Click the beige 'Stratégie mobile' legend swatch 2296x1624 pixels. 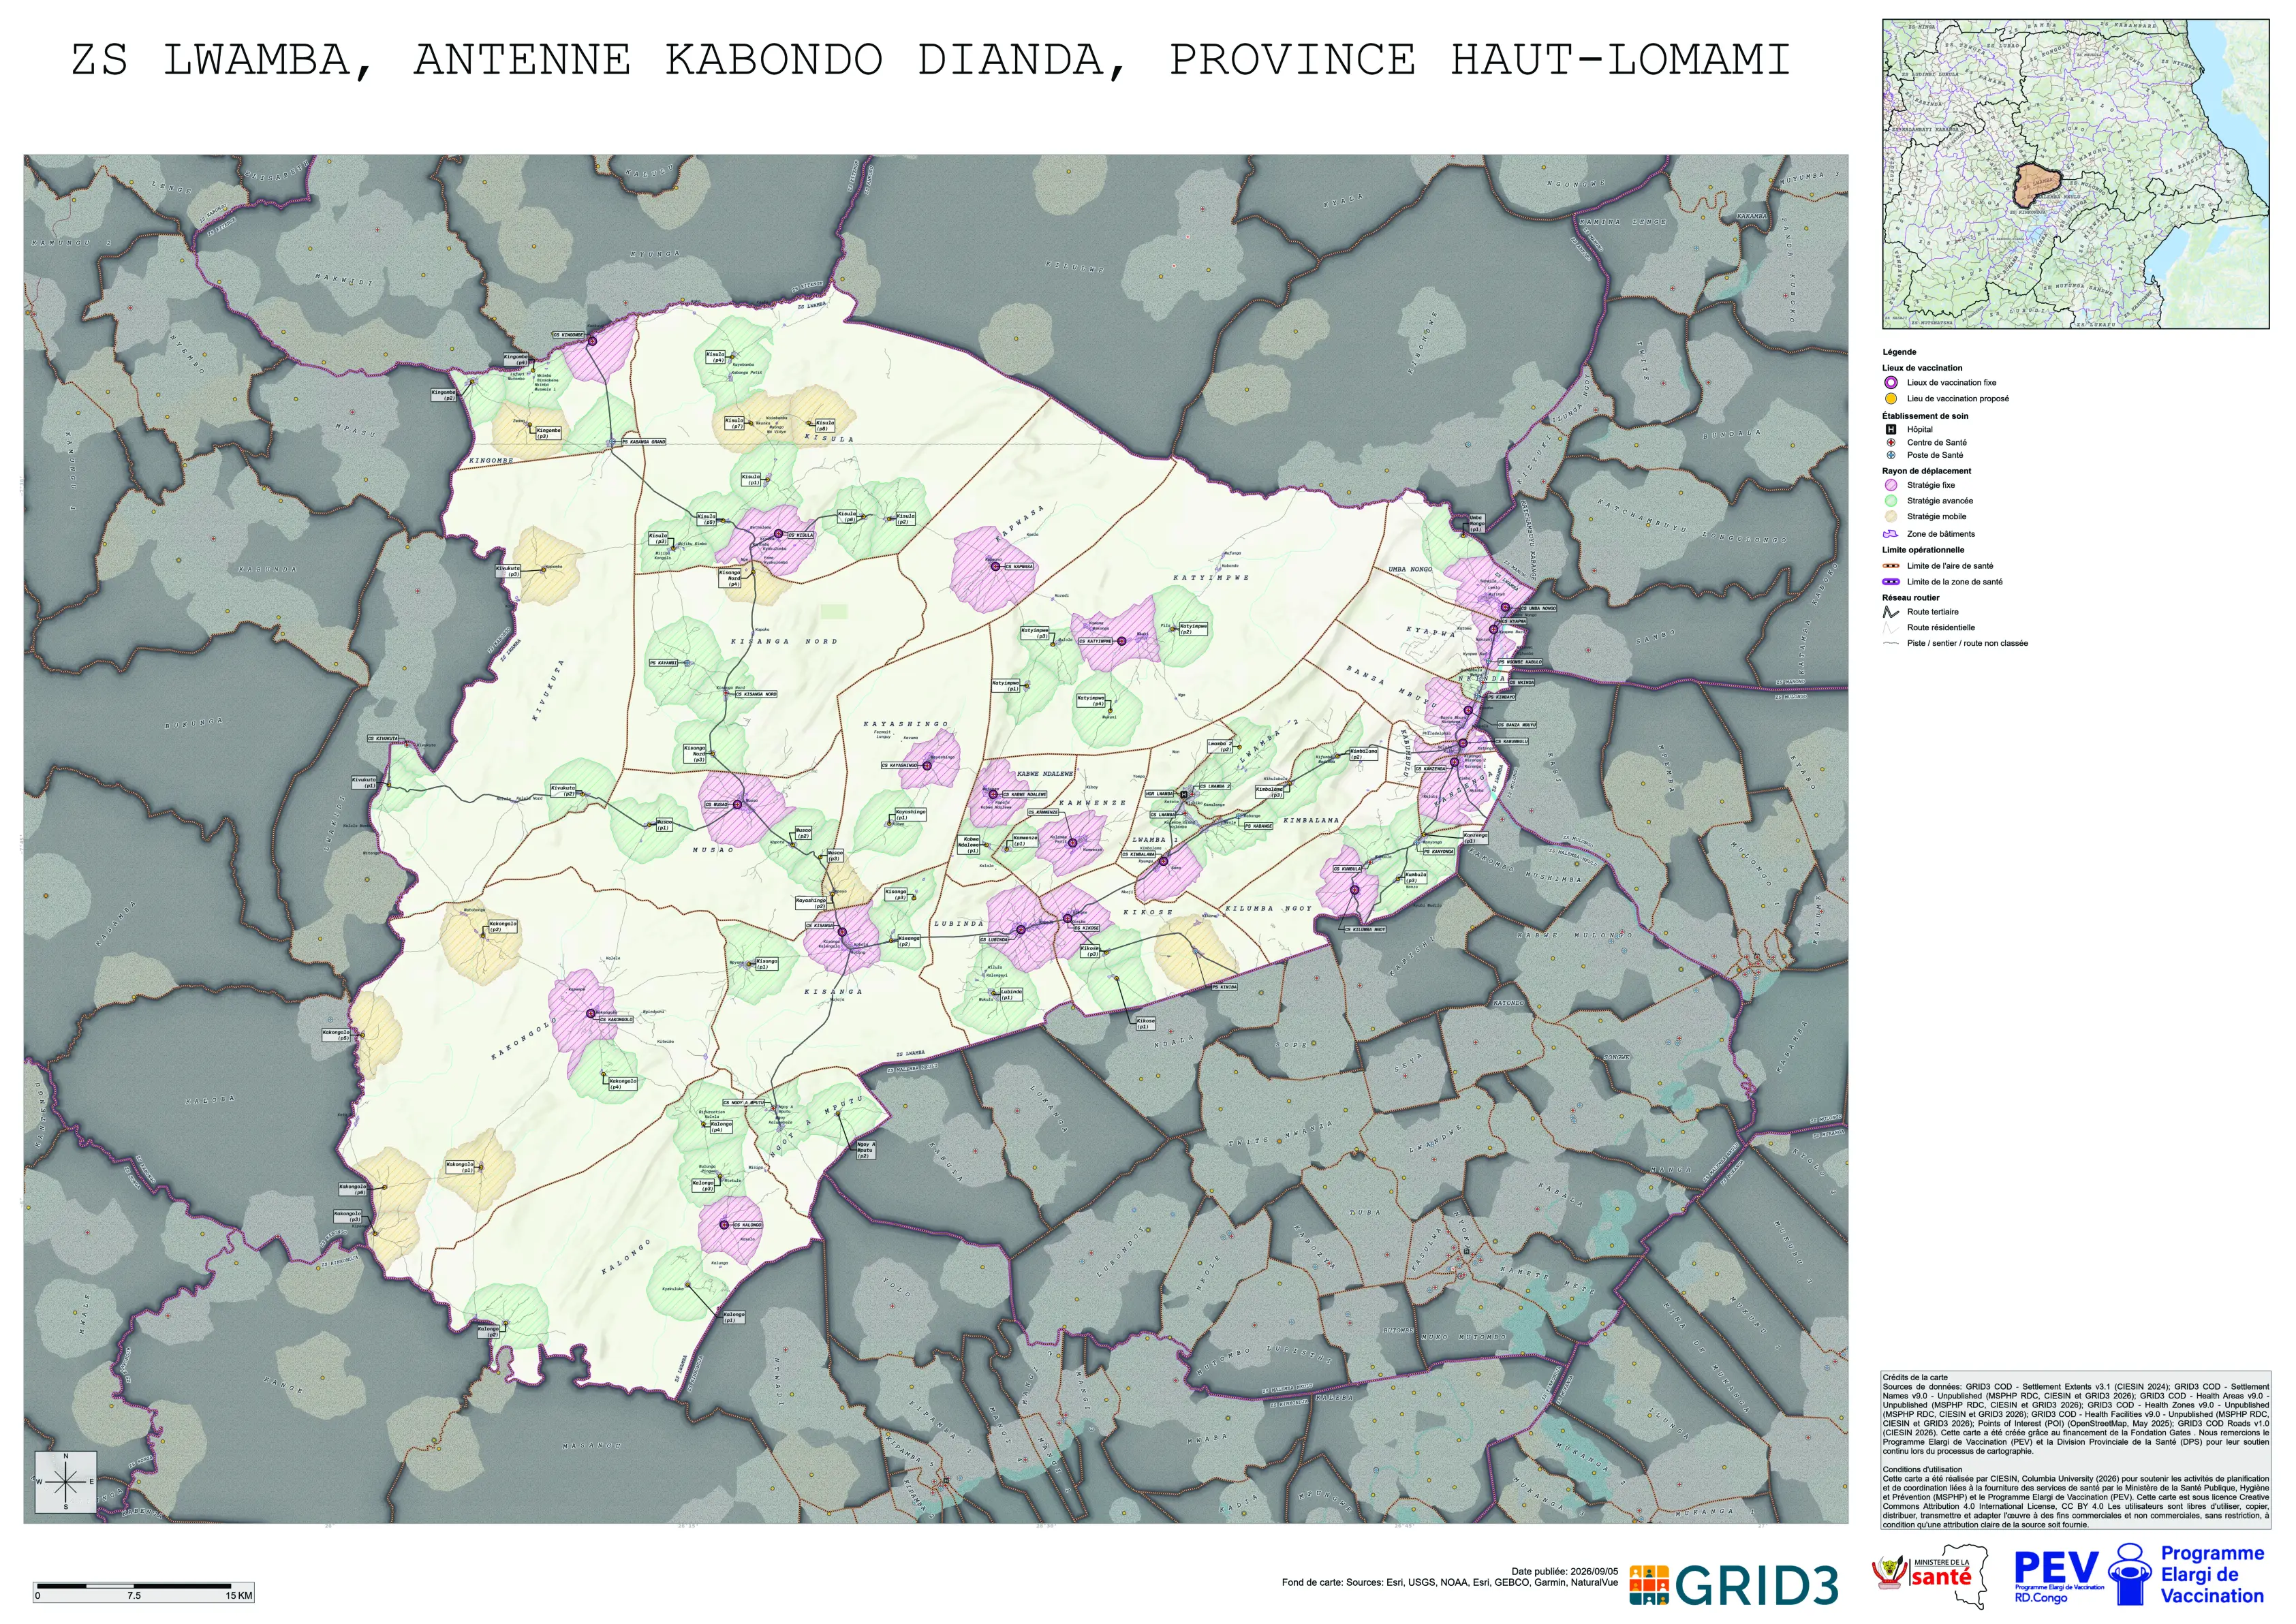1891,517
